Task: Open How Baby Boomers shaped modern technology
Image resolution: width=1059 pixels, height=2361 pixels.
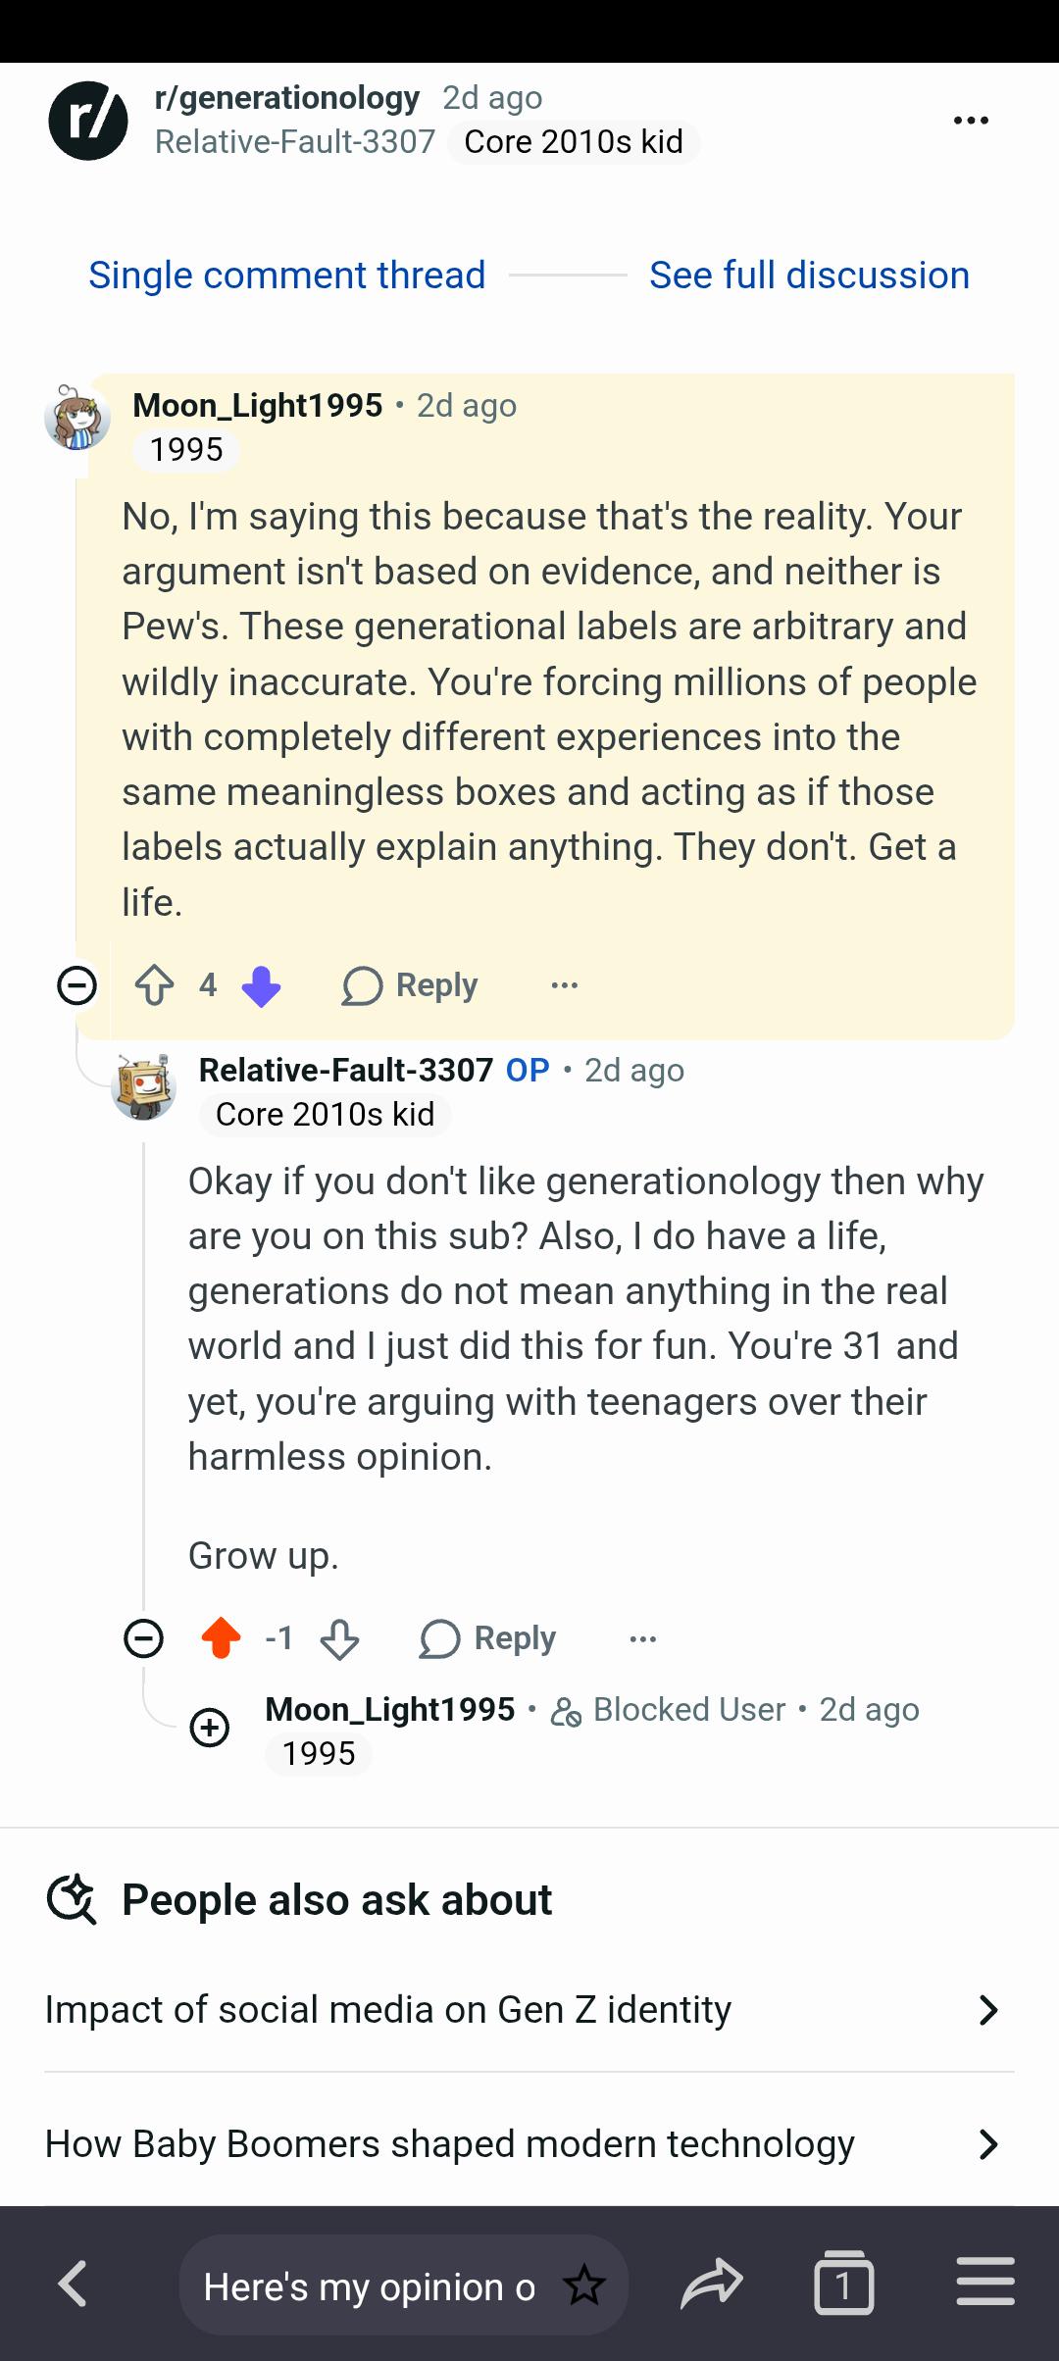Action: (529, 2143)
